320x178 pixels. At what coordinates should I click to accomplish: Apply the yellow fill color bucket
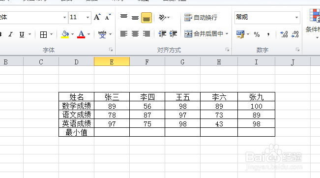[x=65, y=34]
